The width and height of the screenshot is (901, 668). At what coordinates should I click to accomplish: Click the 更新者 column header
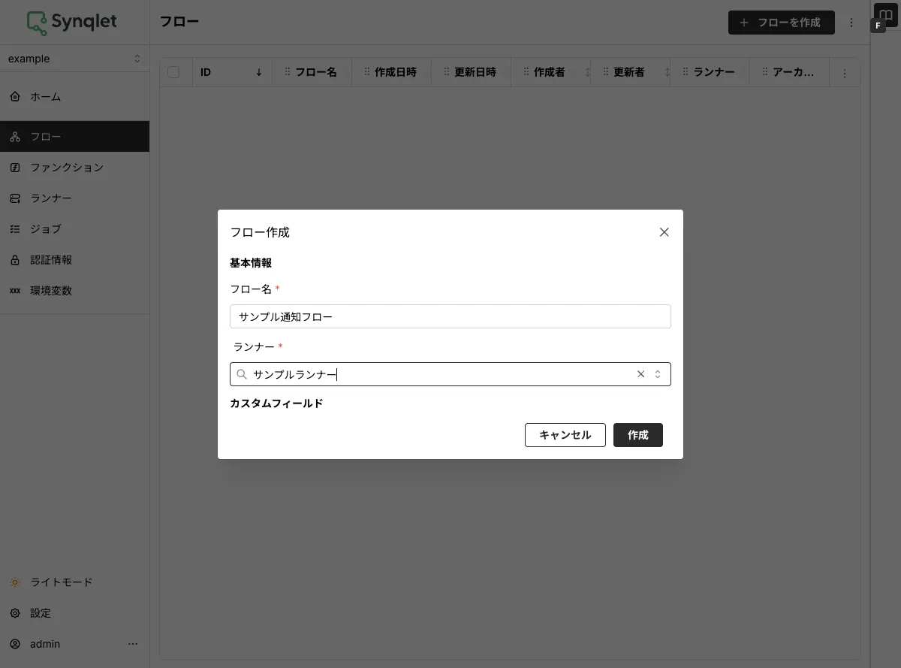pos(629,72)
